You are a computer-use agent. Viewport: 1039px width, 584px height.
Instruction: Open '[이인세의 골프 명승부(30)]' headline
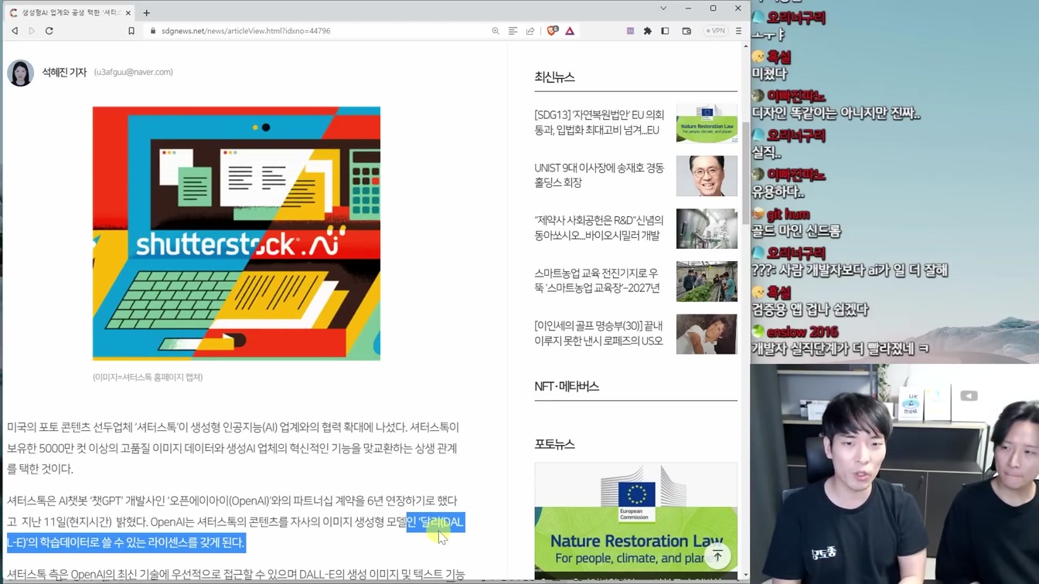point(599,333)
